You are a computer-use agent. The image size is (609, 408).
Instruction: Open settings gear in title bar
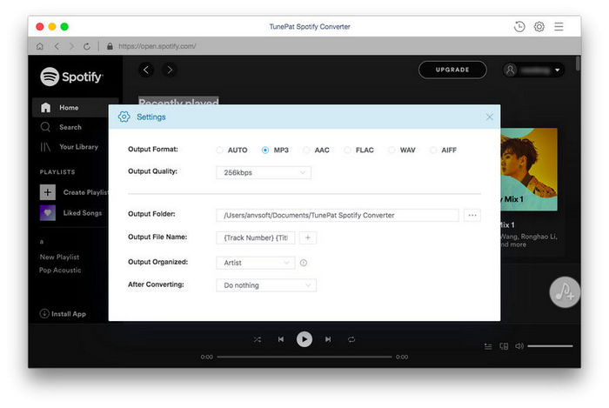539,27
